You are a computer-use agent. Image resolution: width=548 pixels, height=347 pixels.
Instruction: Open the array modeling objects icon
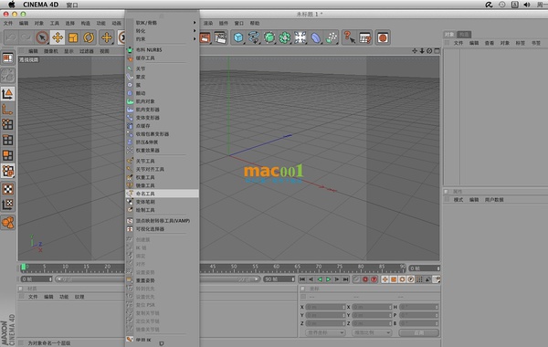pyautogui.click(x=284, y=37)
